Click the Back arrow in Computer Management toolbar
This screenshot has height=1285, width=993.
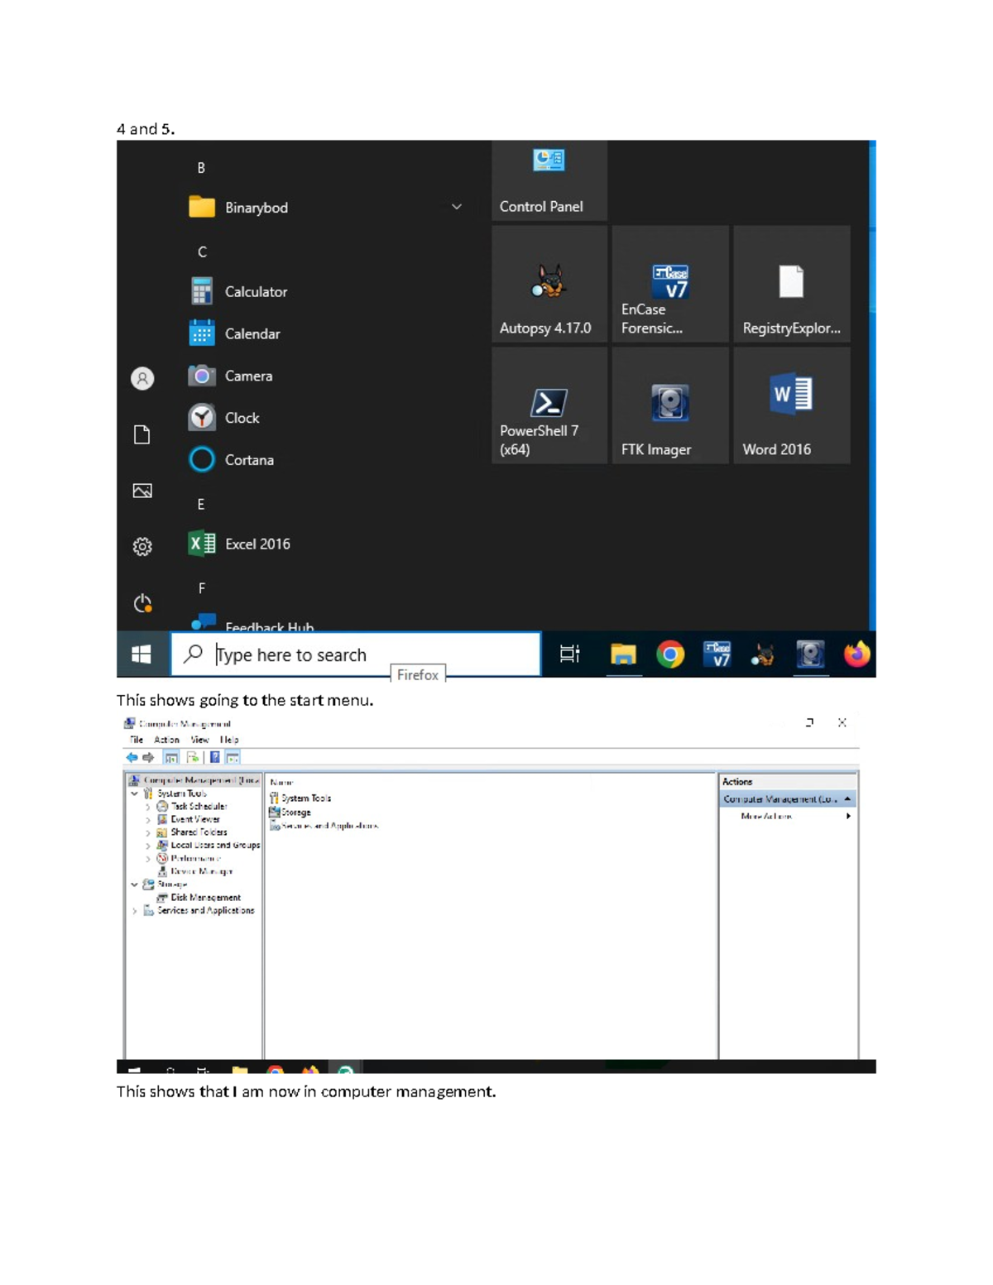click(132, 757)
